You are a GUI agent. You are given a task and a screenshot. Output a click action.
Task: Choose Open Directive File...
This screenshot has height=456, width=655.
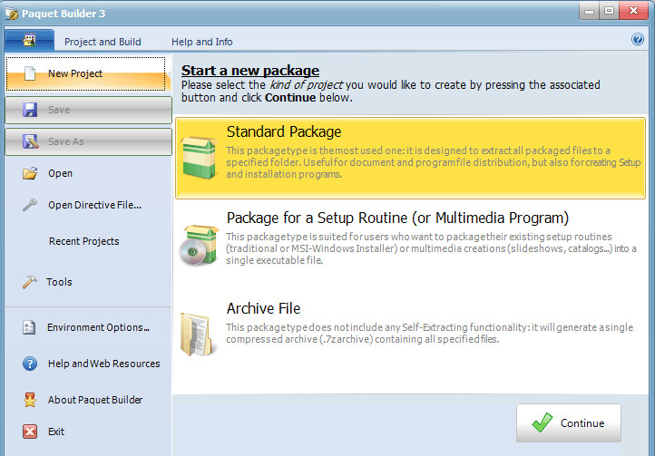click(x=88, y=205)
